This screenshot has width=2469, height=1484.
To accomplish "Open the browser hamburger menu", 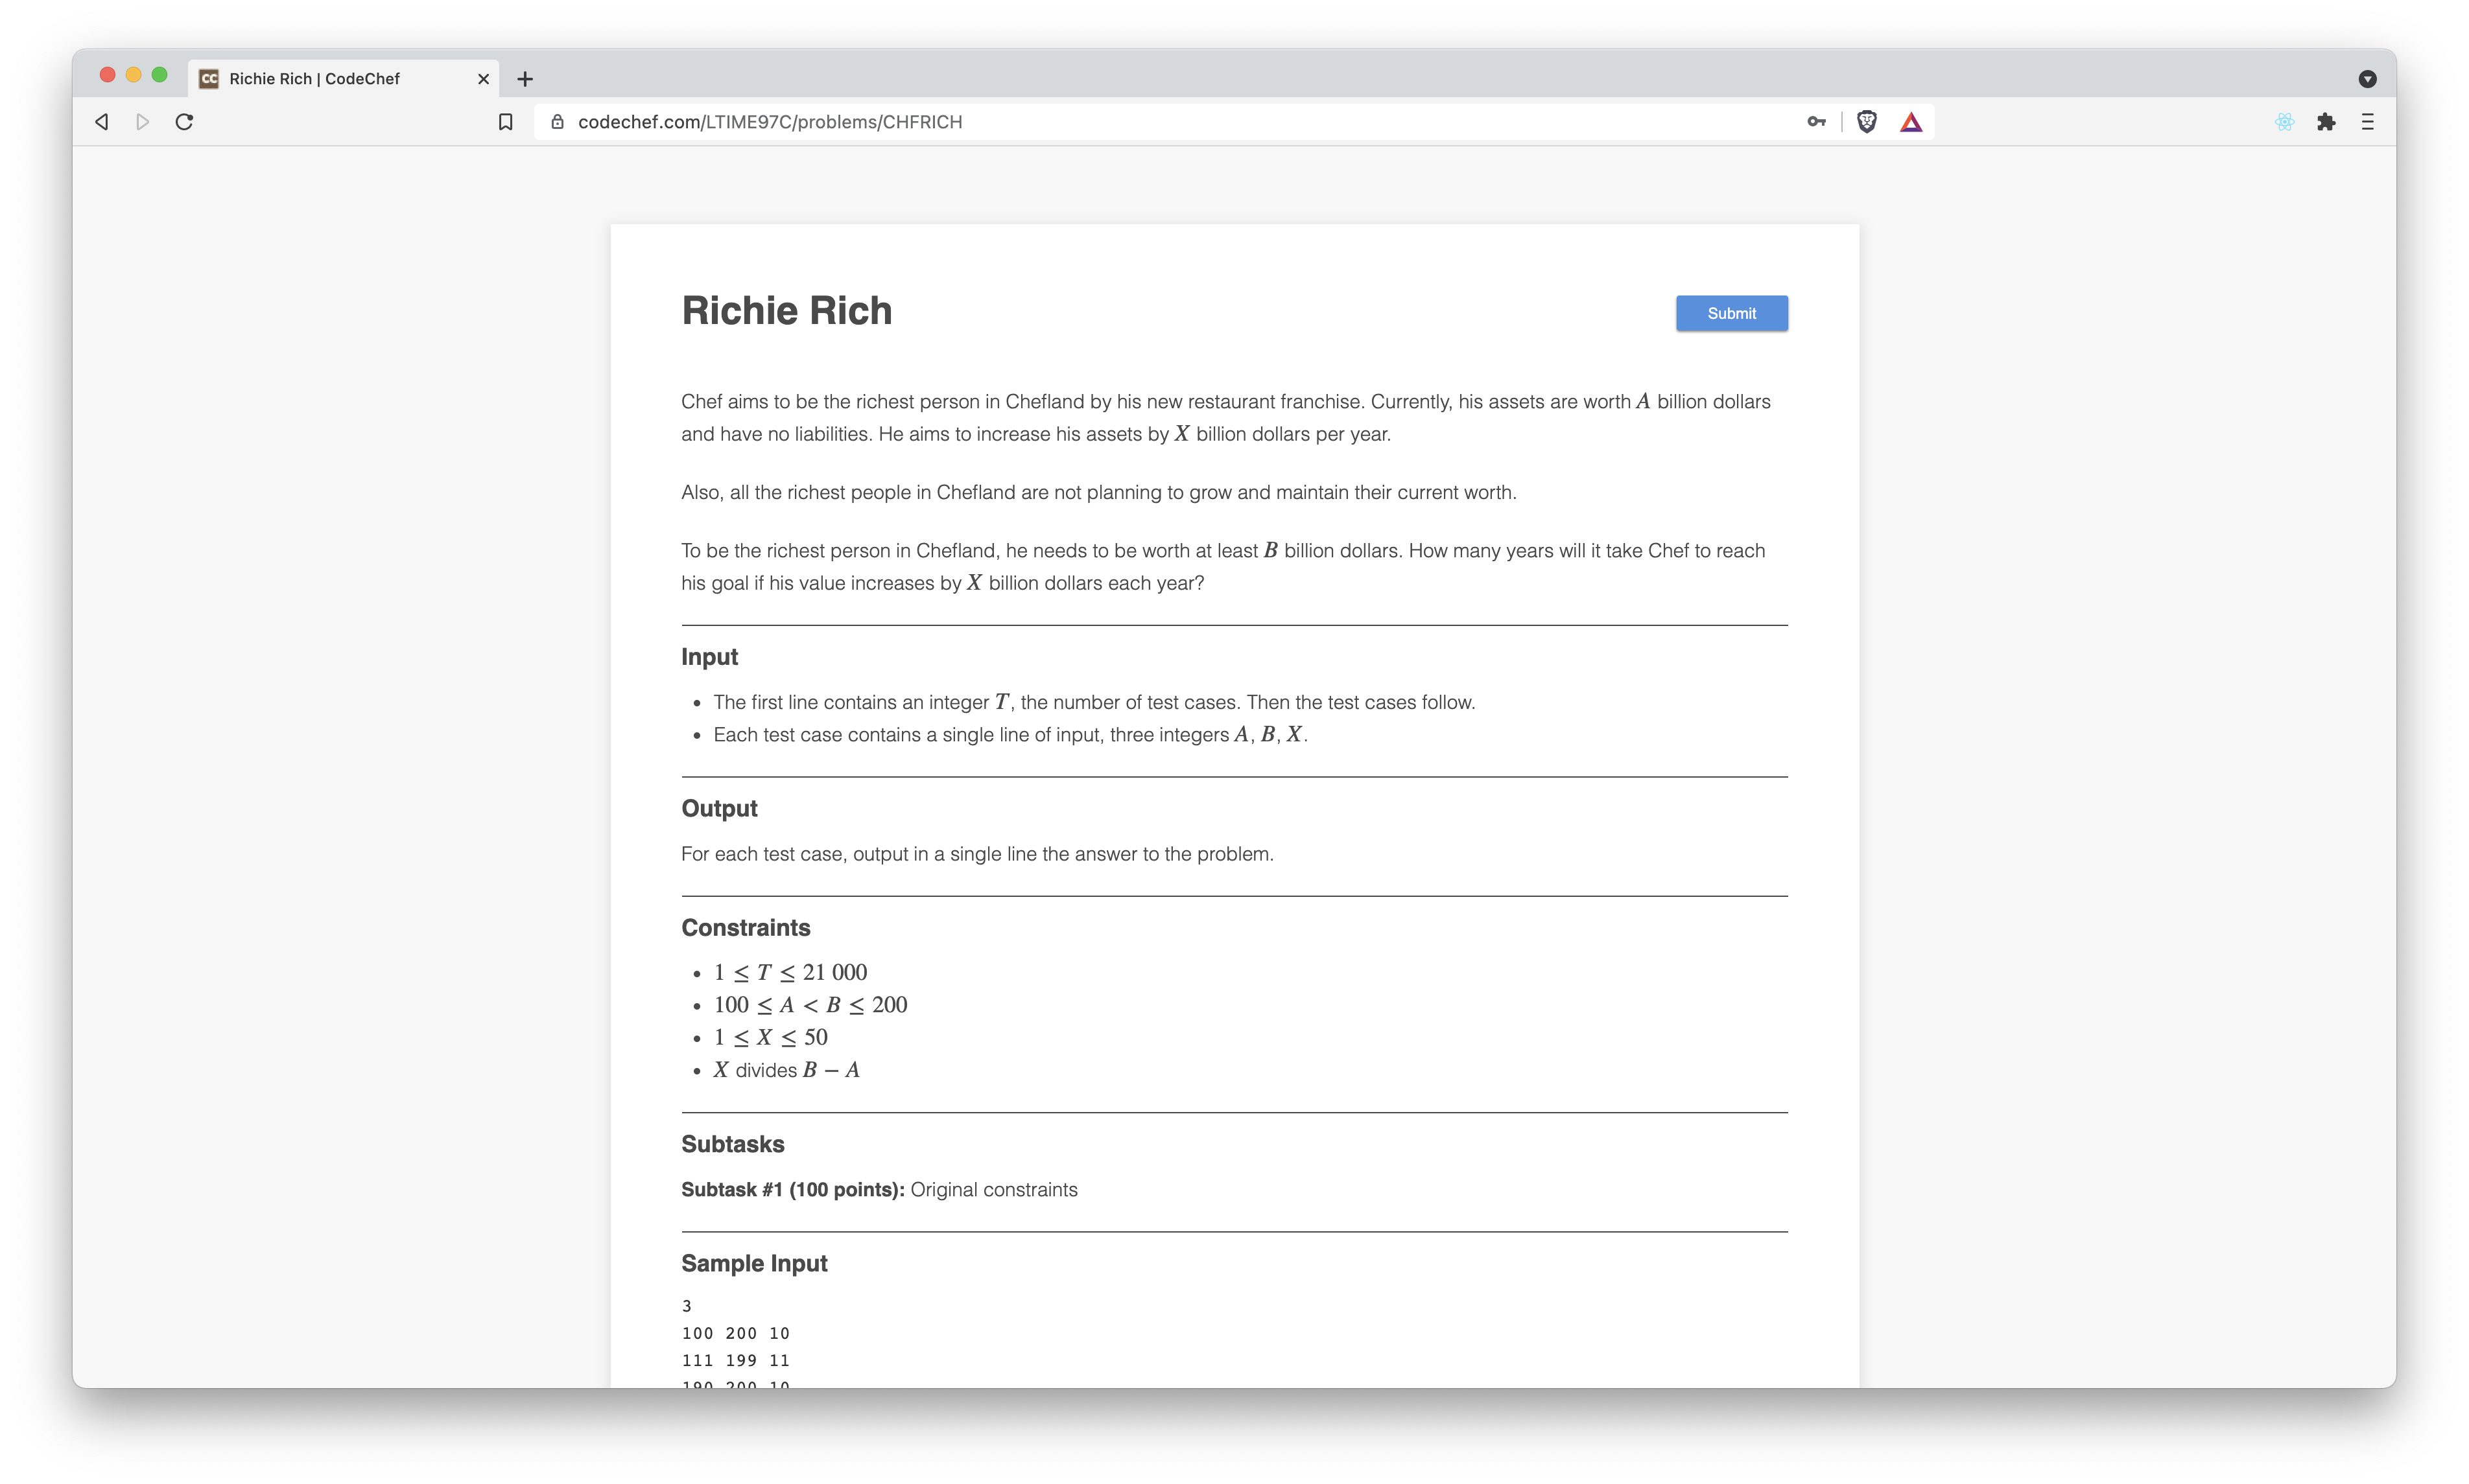I will pyautogui.click(x=2368, y=121).
